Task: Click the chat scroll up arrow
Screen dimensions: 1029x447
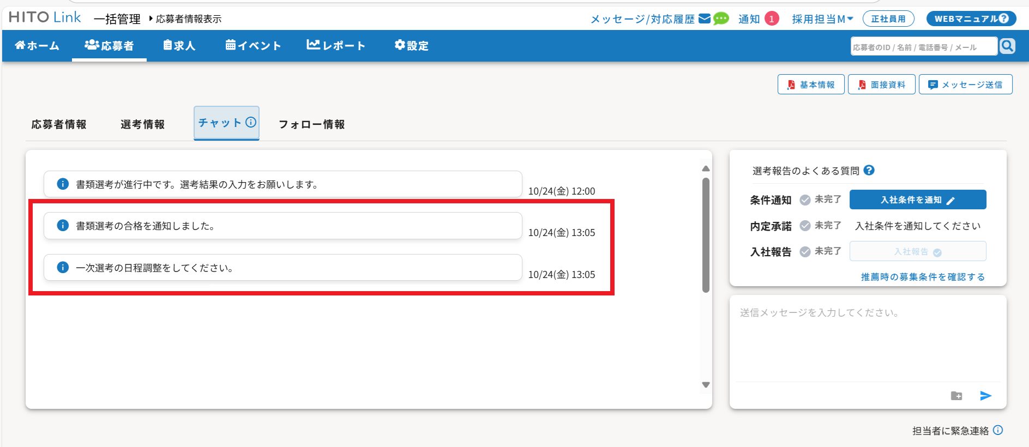Action: pos(706,168)
